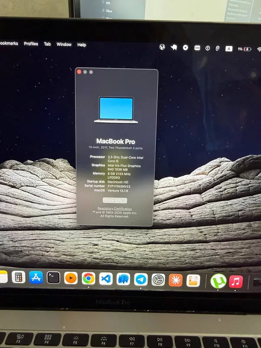
Task: Launch the orange starburst app in Dock
Action: 176,280
